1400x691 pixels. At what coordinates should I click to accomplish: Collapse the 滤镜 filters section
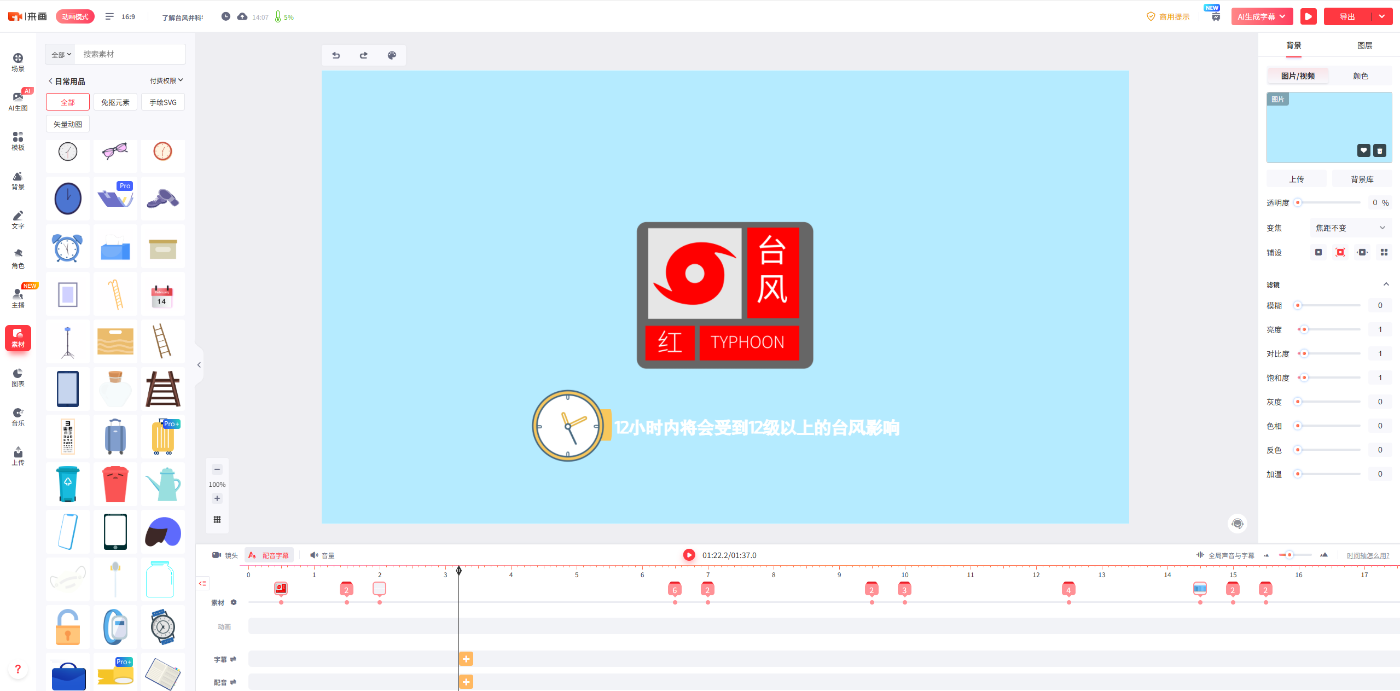point(1386,284)
